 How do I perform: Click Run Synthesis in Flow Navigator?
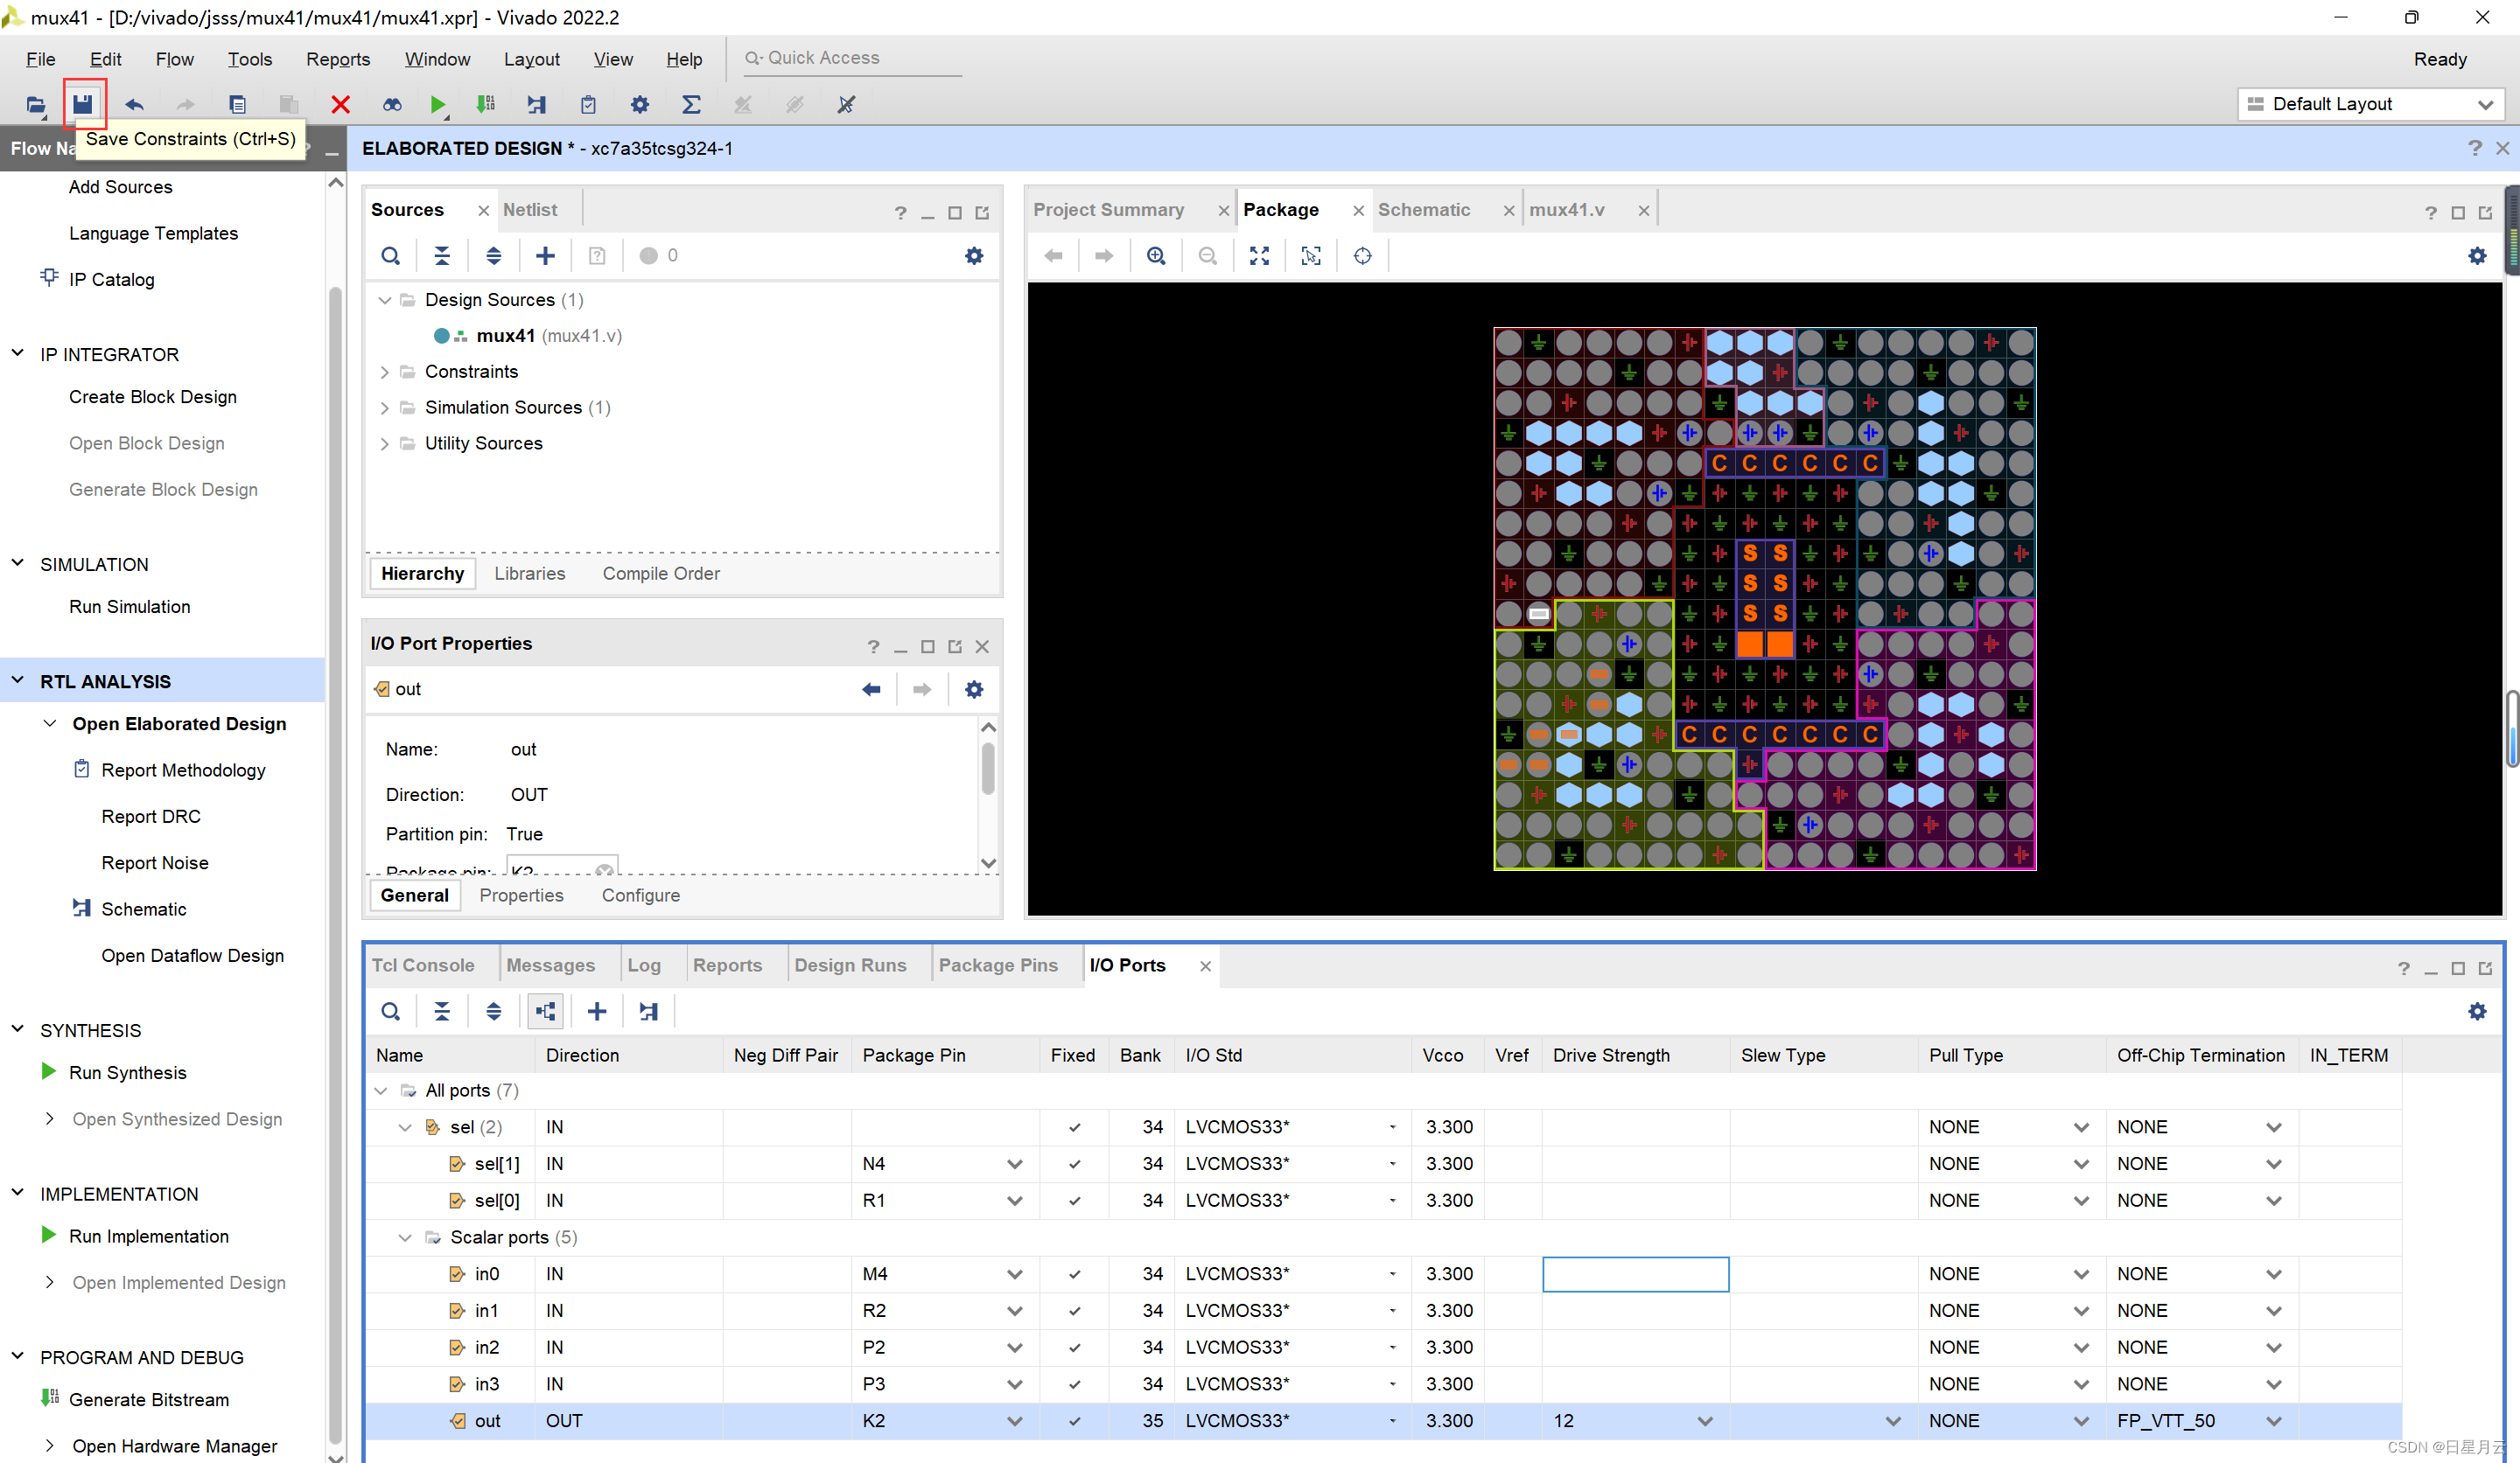pos(127,1072)
